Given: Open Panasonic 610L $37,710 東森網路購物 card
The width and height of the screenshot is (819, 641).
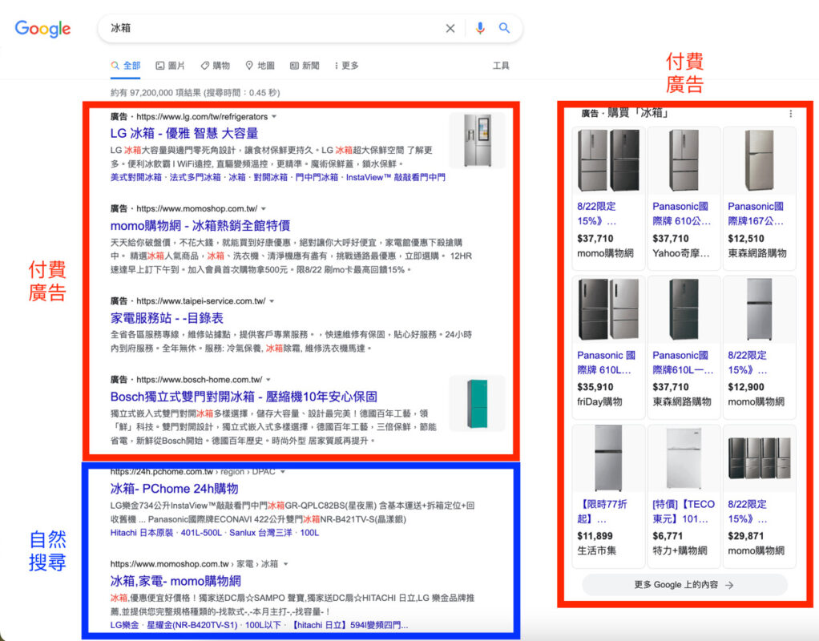Looking at the screenshot, I should [684, 348].
